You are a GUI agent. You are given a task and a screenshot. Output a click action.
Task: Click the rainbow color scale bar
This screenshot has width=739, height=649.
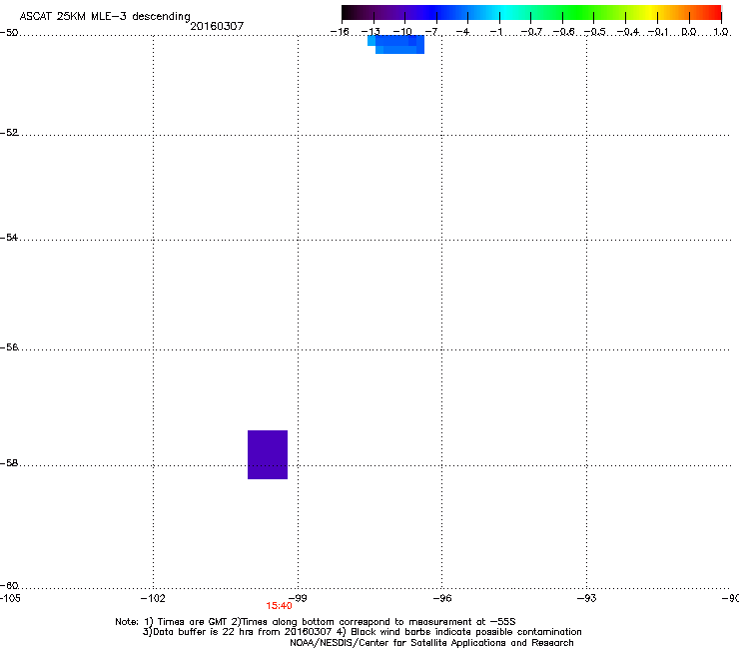pos(531,13)
